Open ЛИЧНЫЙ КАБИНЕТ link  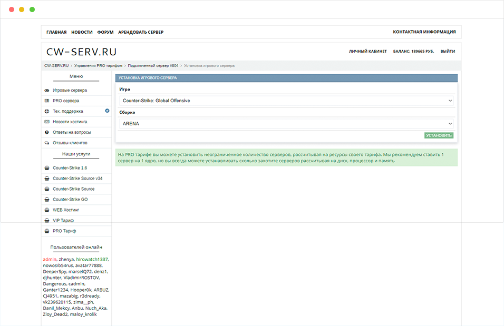point(367,52)
